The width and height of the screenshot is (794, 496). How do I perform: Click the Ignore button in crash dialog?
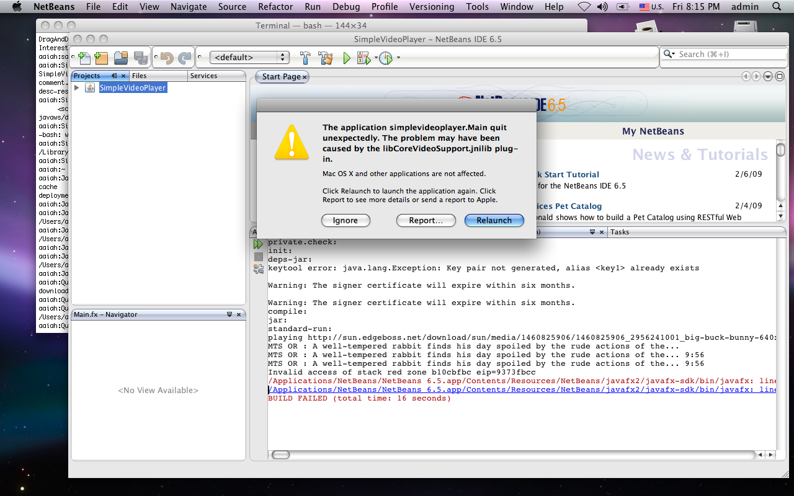pyautogui.click(x=346, y=220)
